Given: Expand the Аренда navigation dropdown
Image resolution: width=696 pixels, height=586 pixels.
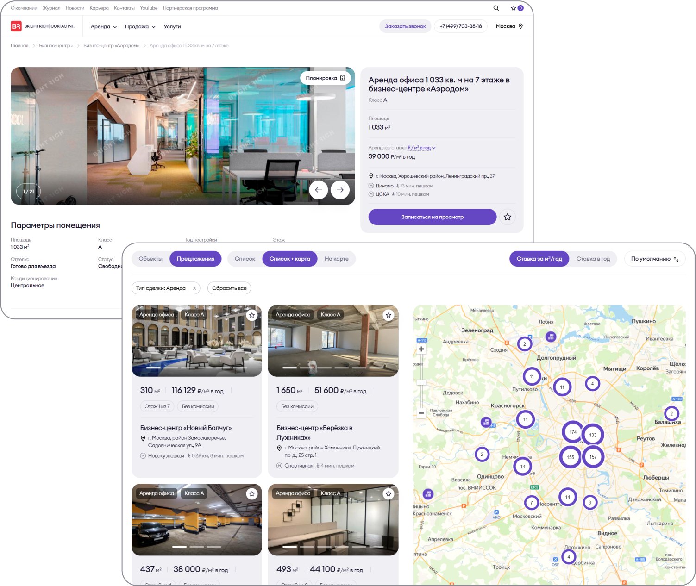Looking at the screenshot, I should point(104,26).
